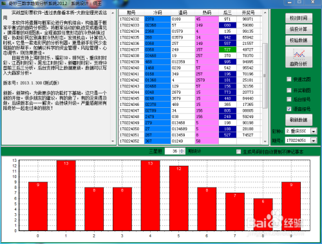Click 后三 cell 805 in row 170224047
Screen dimensions: 322x244
point(227,110)
